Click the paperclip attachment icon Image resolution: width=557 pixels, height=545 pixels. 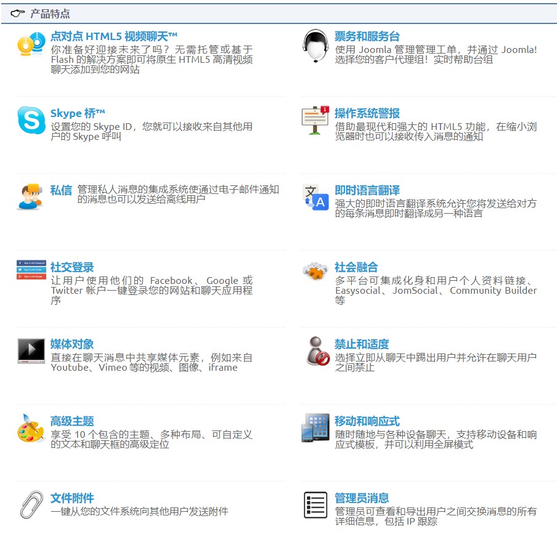click(x=31, y=504)
